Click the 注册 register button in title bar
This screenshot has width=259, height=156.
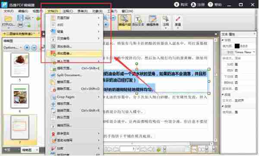coord(198,5)
